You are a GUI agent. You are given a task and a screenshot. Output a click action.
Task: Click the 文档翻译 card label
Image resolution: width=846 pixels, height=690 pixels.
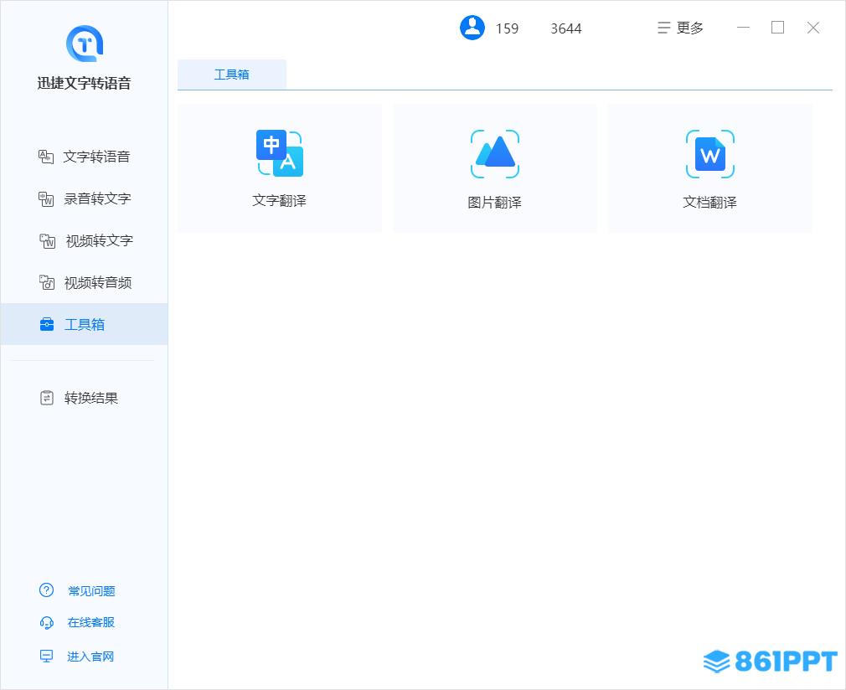710,203
